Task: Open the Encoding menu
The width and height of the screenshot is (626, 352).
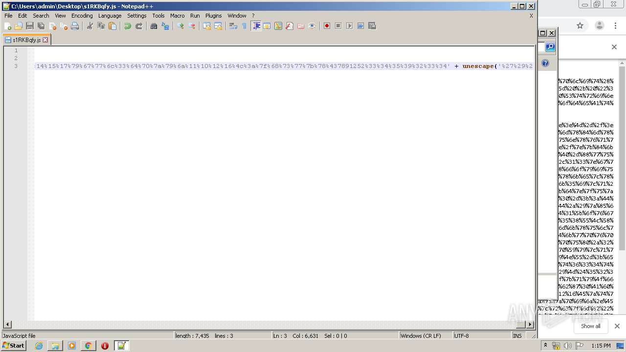Action: point(82,16)
